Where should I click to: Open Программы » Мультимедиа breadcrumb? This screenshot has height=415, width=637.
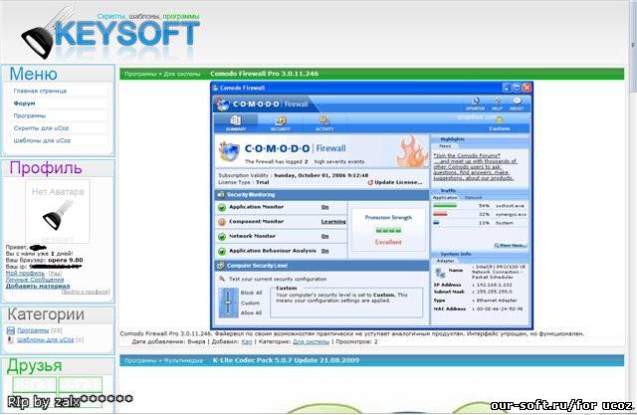coord(163,361)
